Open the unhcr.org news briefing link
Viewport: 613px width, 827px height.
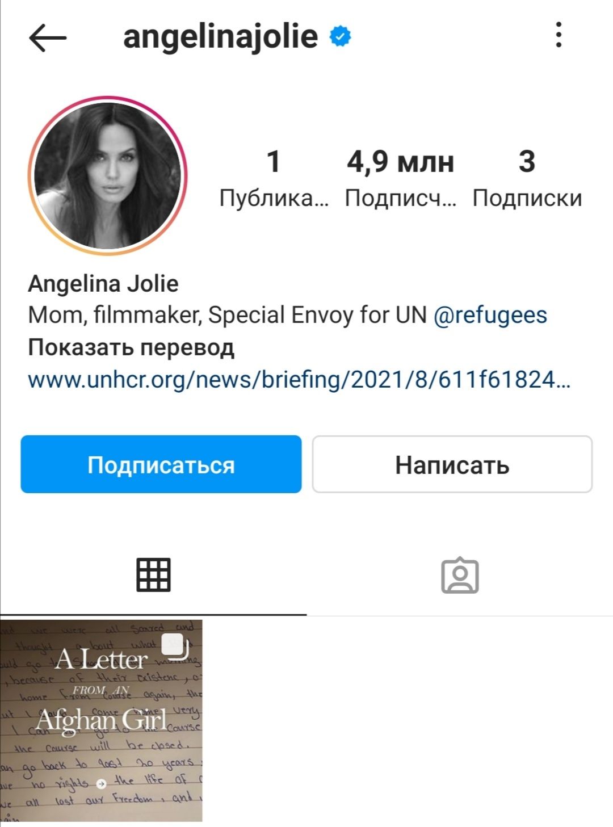click(x=299, y=379)
